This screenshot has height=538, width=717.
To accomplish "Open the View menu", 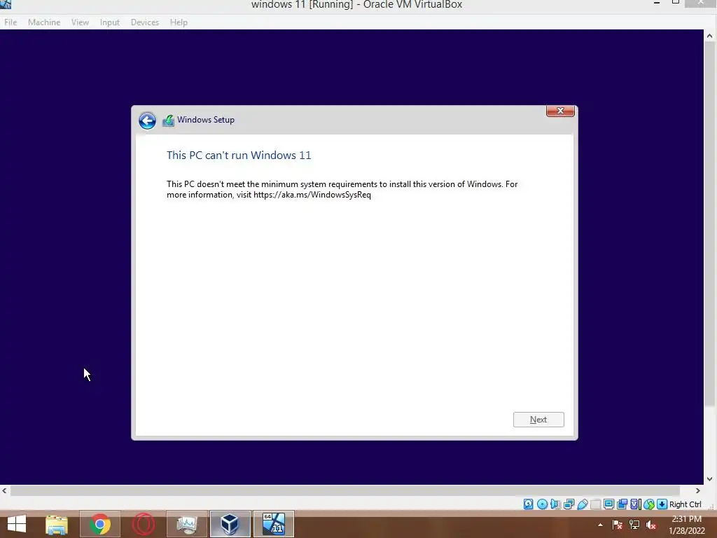I will (x=80, y=22).
